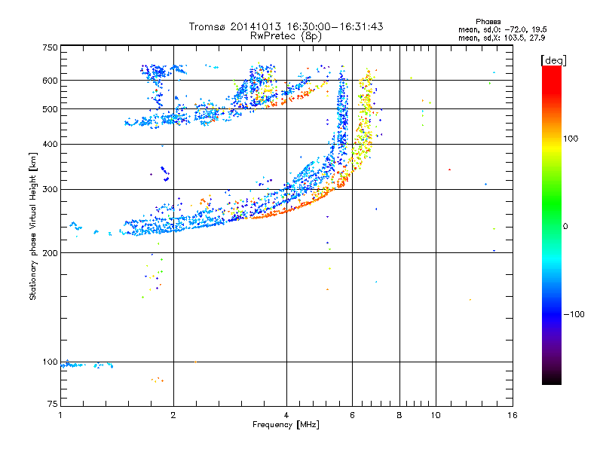Click the x-axis tick label '8'
The height and width of the screenshot is (452, 603).
(x=399, y=415)
